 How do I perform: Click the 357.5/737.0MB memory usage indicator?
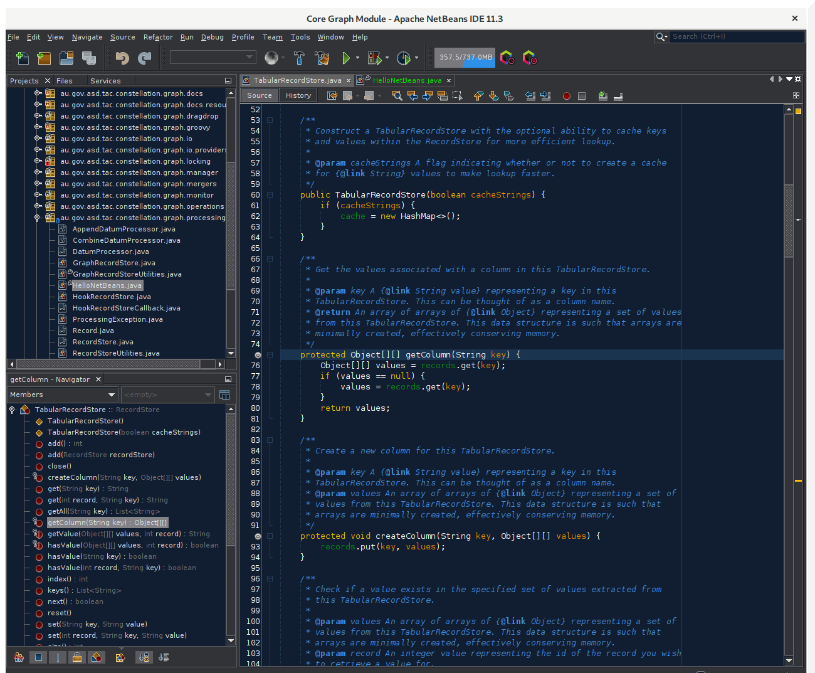coord(464,58)
